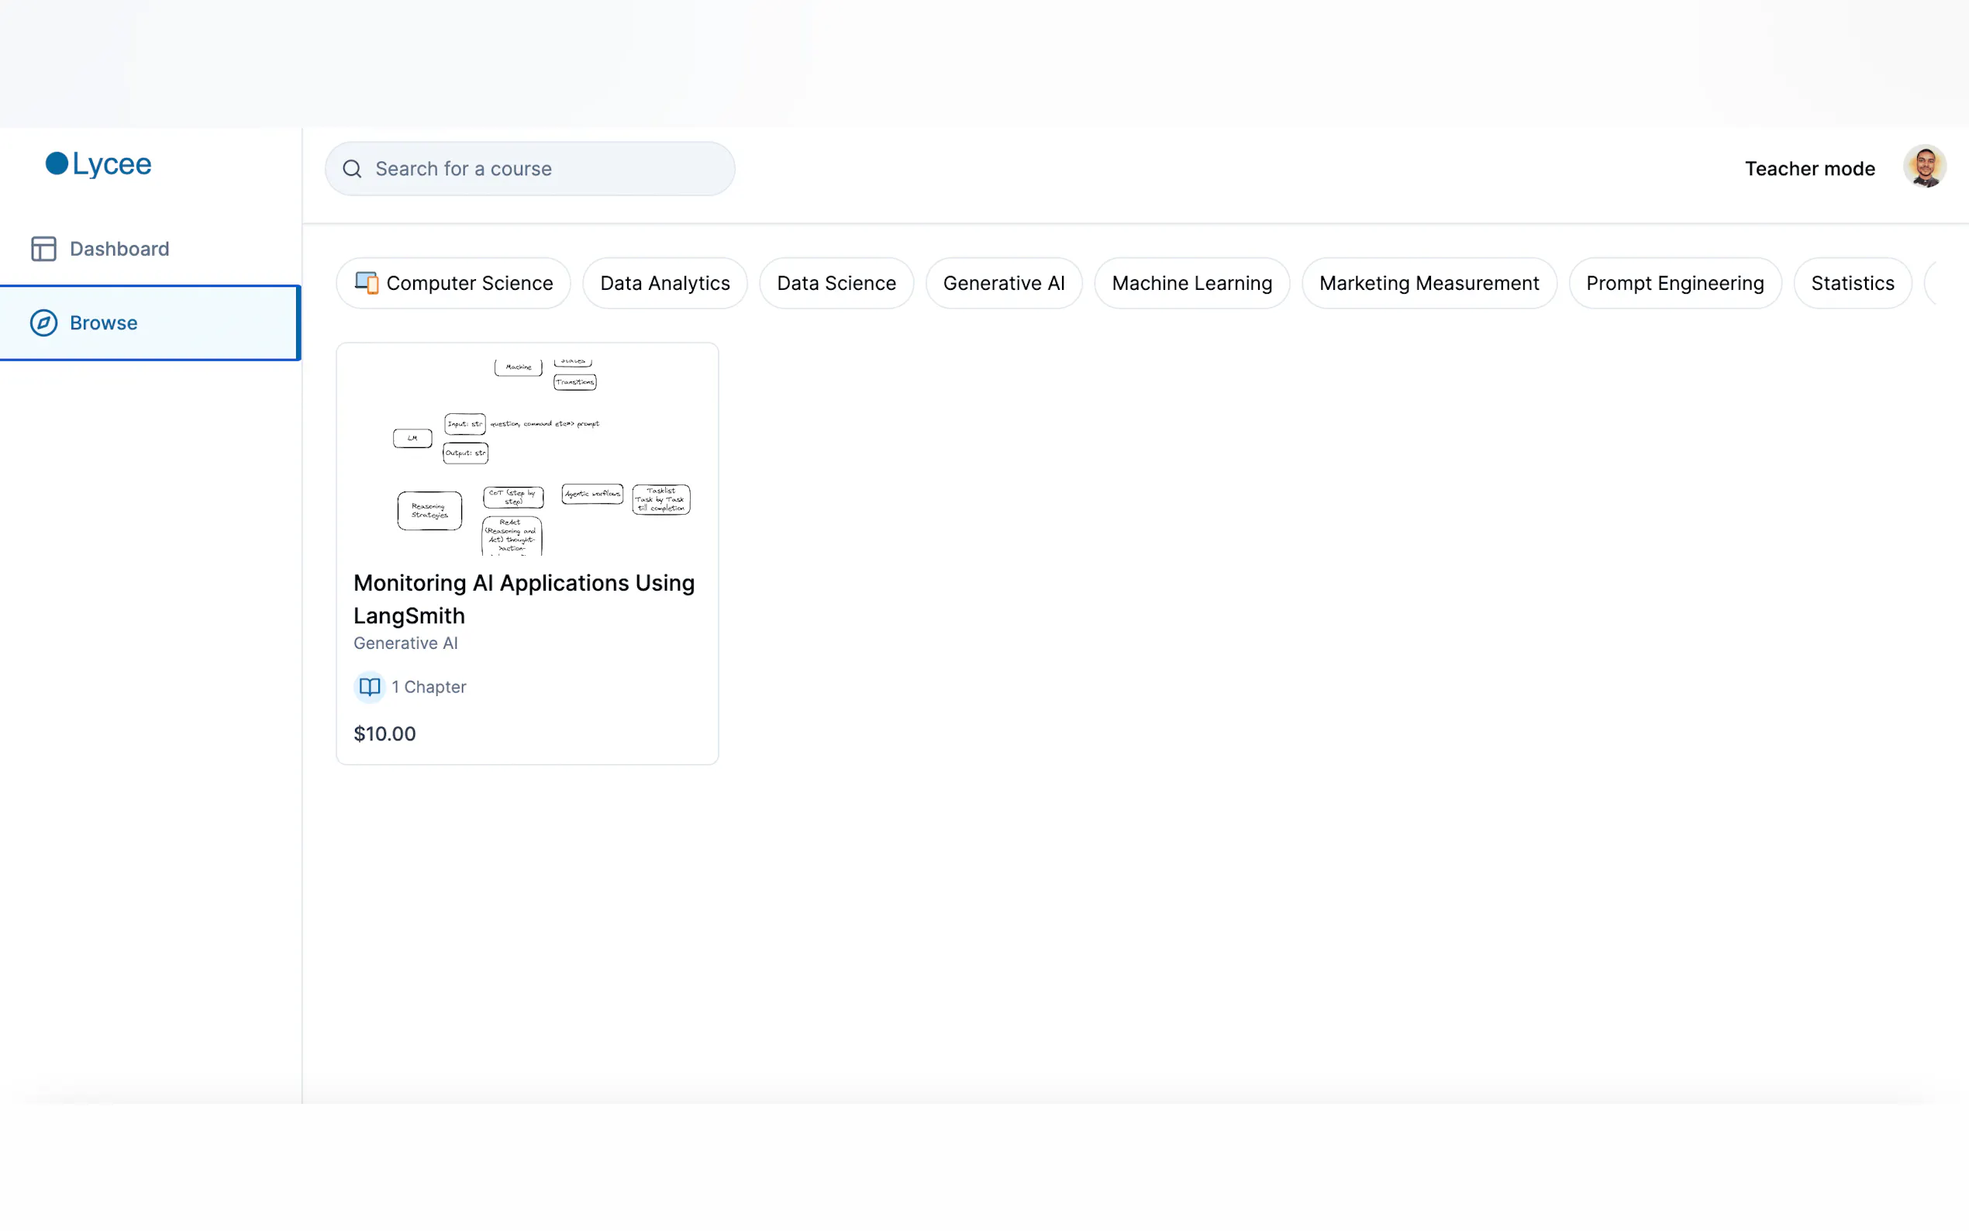Select Browse in the sidebar
This screenshot has height=1231, width=1969.
[103, 322]
